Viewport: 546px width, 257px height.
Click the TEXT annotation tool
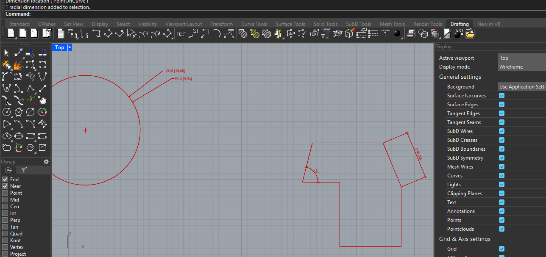pos(181,34)
